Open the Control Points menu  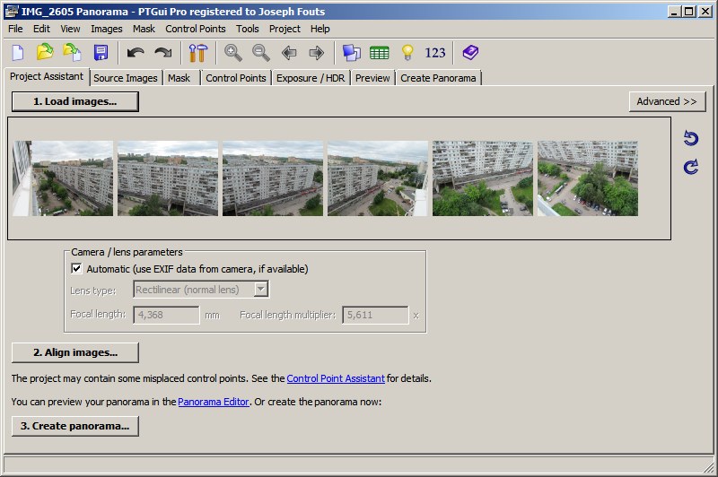[196, 29]
